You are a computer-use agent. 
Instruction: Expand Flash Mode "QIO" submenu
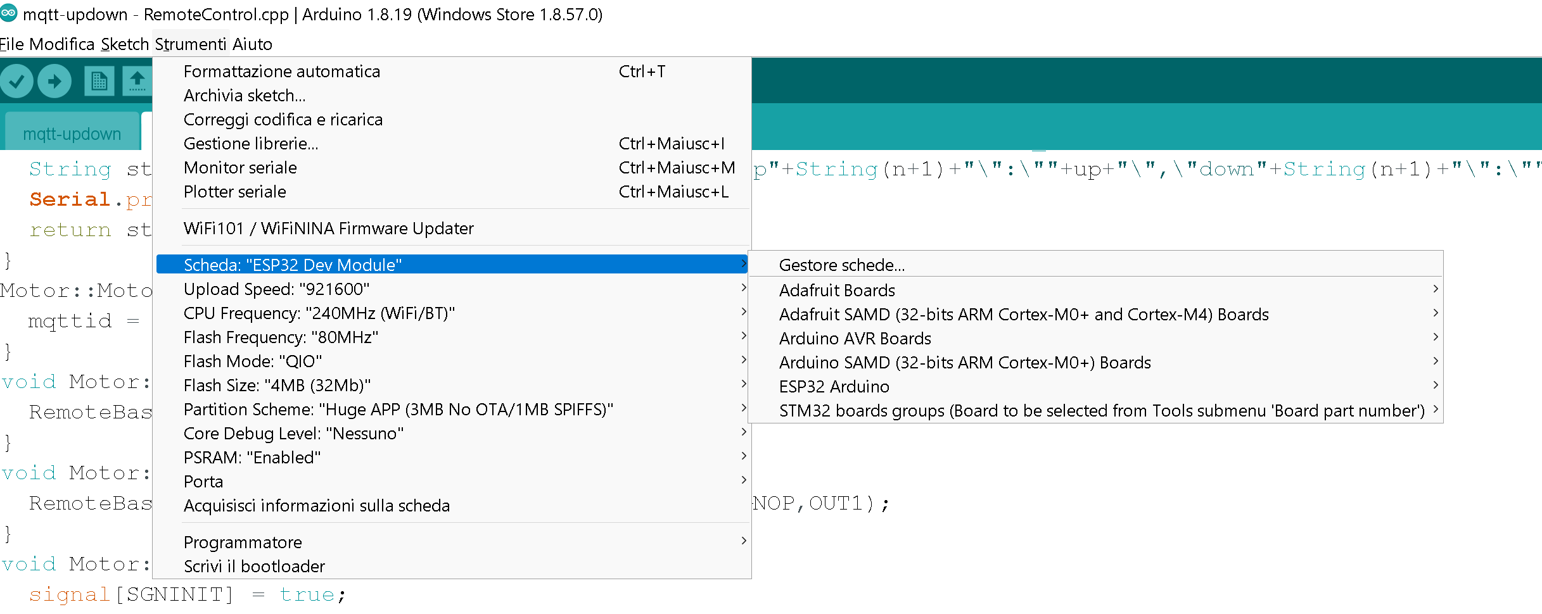point(452,361)
